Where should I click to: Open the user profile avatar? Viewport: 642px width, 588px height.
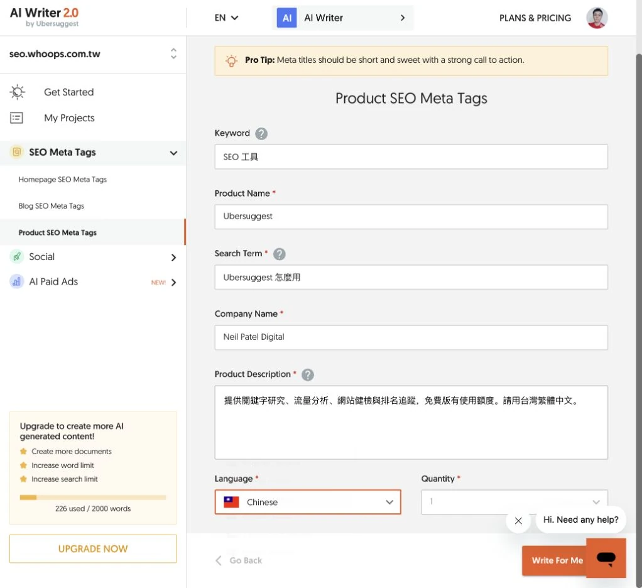597,18
